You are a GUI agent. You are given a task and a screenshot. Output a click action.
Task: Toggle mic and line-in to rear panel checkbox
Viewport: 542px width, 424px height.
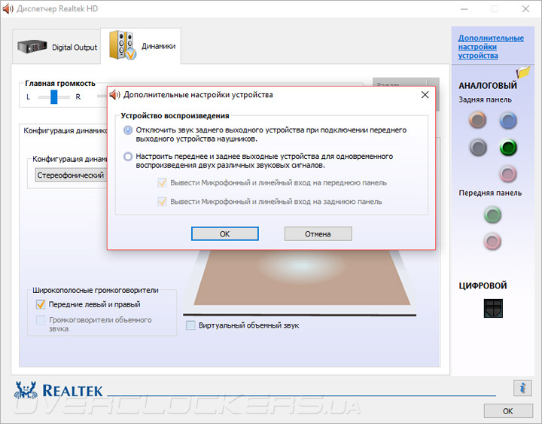pyautogui.click(x=162, y=201)
